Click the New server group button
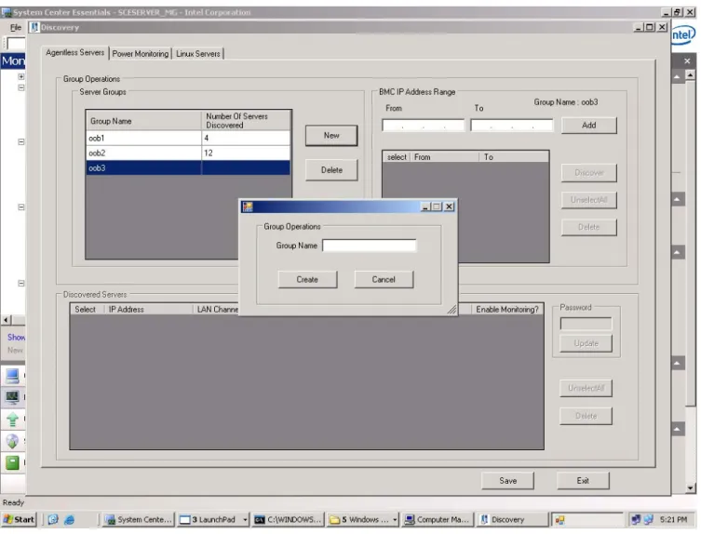 (331, 136)
